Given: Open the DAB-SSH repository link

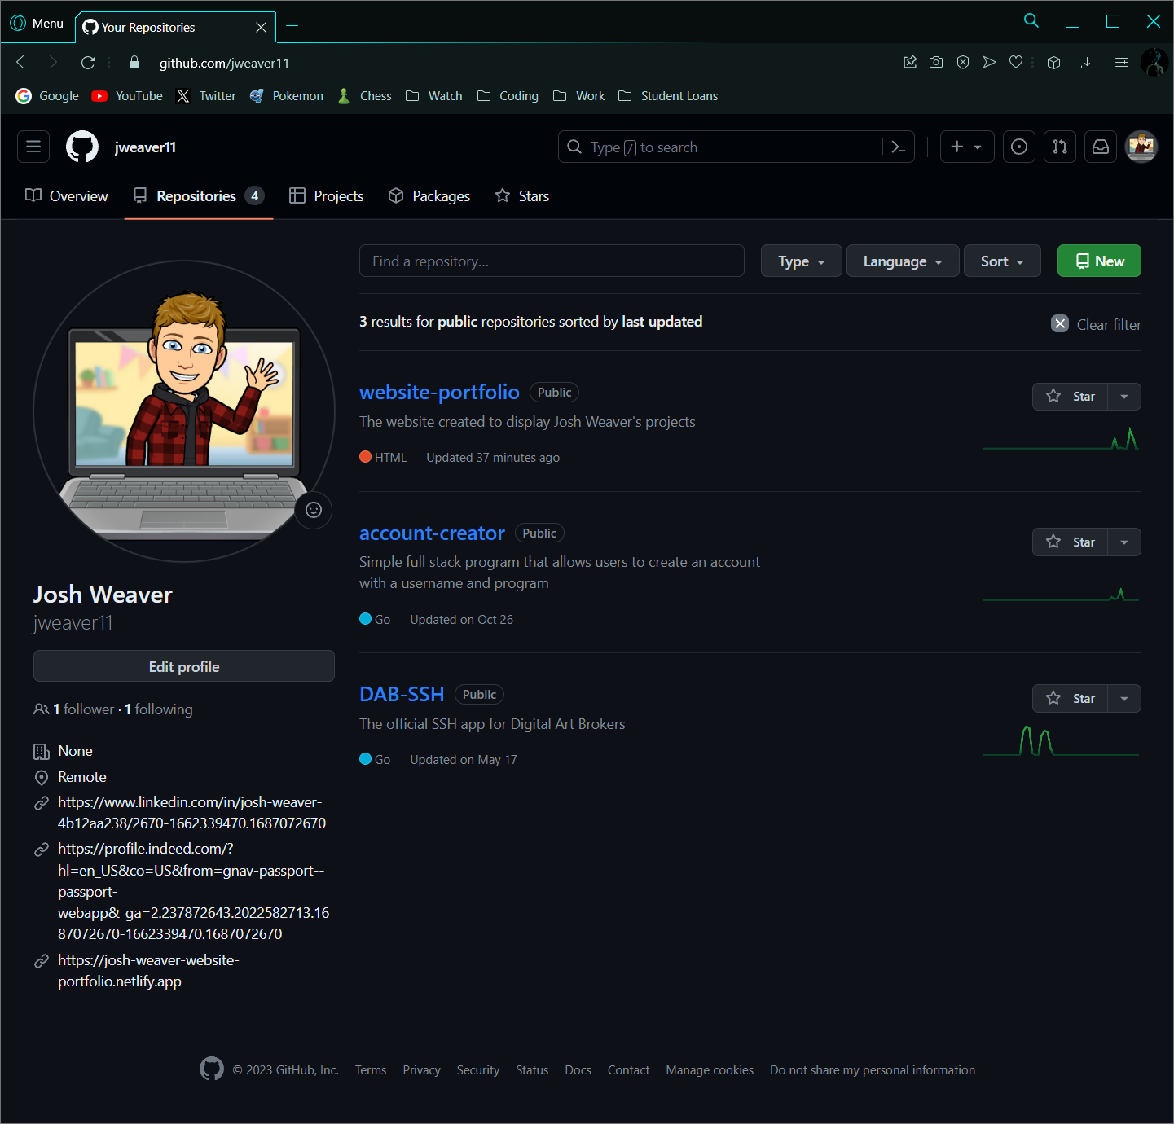Looking at the screenshot, I should coord(402,694).
